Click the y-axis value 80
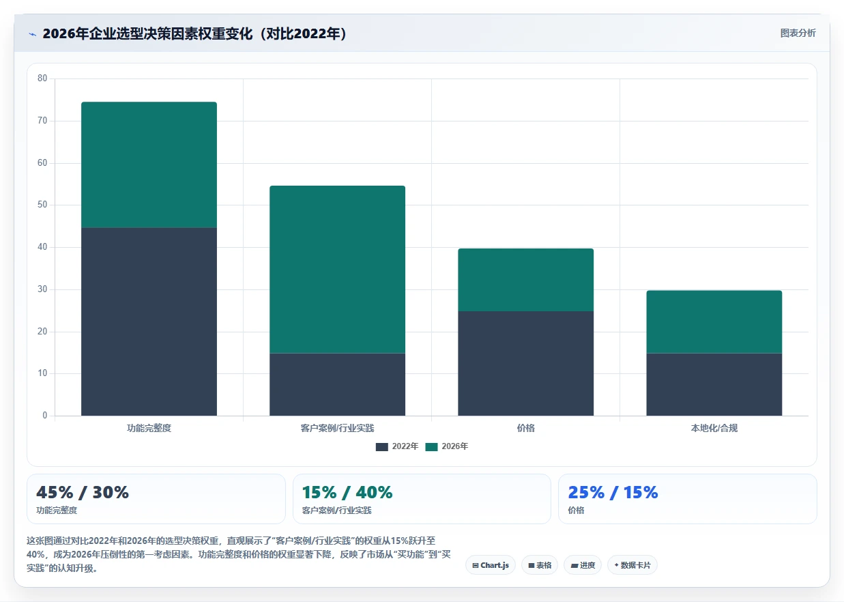This screenshot has height=602, width=844. 42,78
